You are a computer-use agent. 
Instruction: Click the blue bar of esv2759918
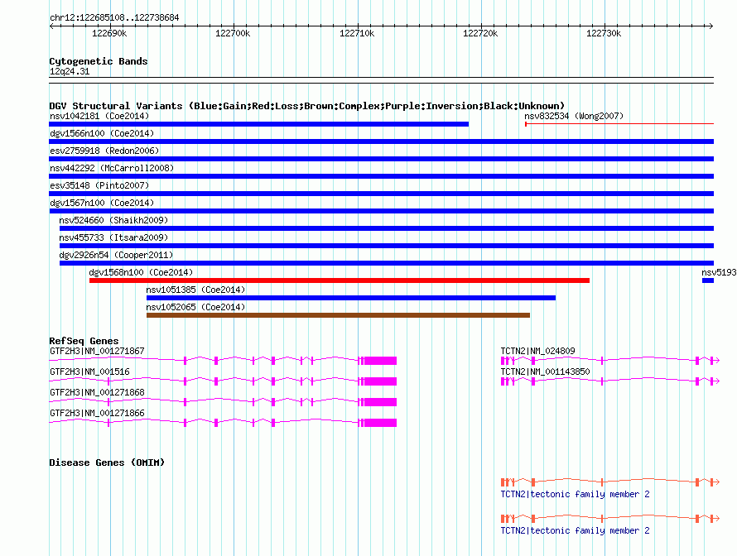pos(382,159)
